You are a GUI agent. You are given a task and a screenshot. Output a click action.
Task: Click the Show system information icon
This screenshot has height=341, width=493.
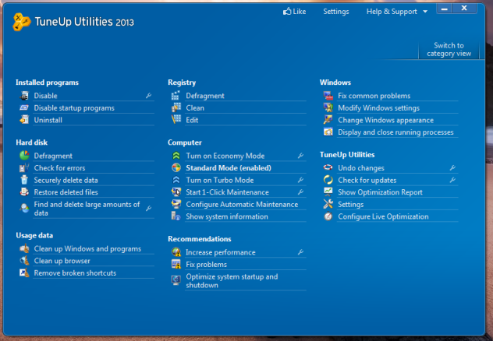click(176, 216)
